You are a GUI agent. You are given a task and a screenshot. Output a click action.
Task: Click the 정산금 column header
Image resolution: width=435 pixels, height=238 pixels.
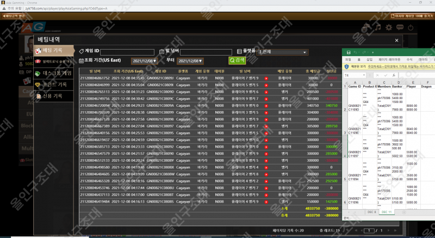point(332,71)
